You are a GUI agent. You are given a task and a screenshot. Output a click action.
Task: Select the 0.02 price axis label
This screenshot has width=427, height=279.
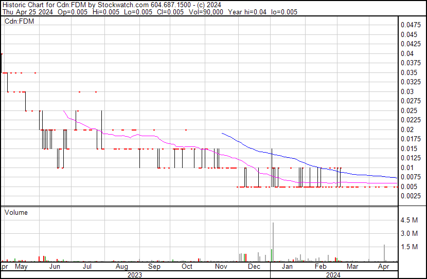click(x=407, y=129)
